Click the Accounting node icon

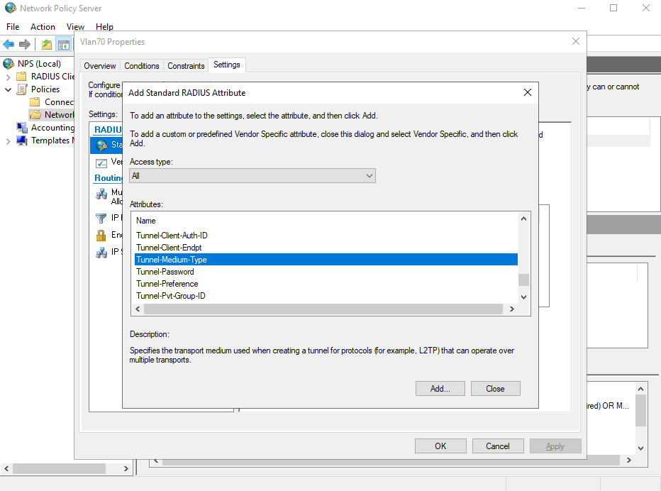22,128
